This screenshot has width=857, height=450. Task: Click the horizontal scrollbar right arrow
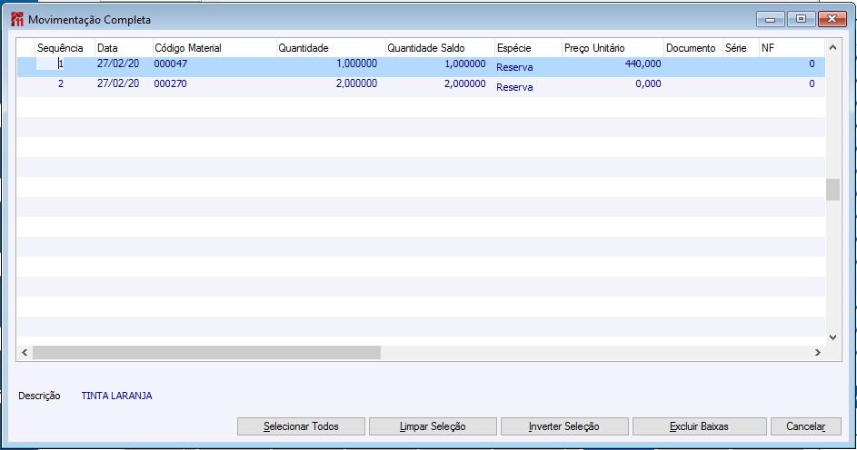coord(818,352)
